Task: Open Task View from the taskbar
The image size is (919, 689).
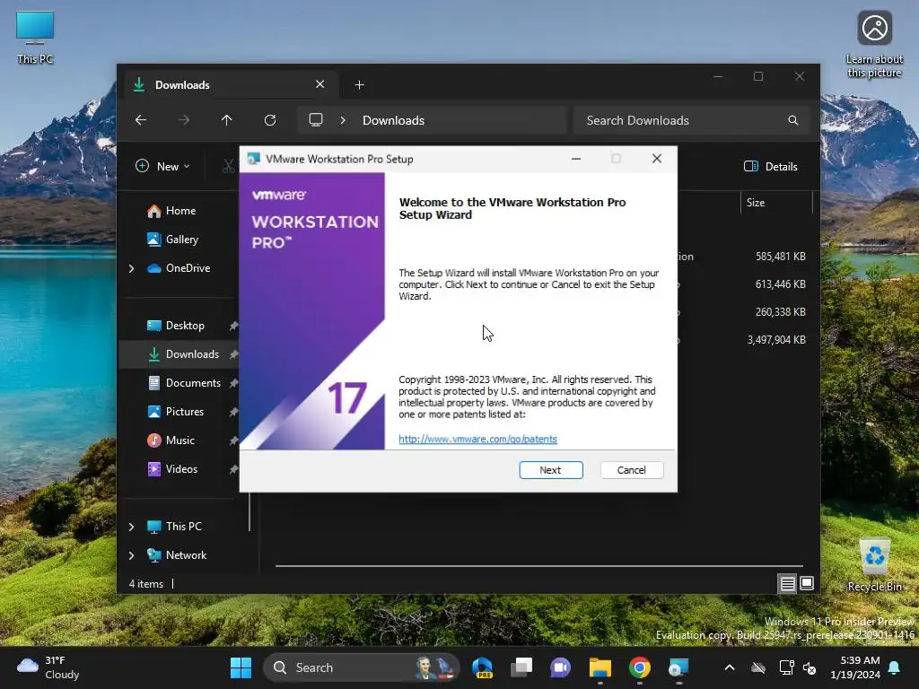Action: [x=521, y=667]
